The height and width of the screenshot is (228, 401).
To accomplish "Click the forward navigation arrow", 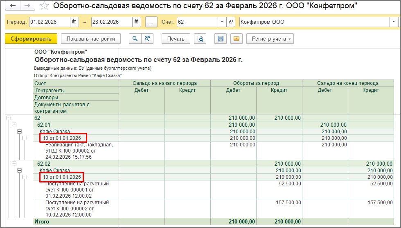I will [27, 6].
